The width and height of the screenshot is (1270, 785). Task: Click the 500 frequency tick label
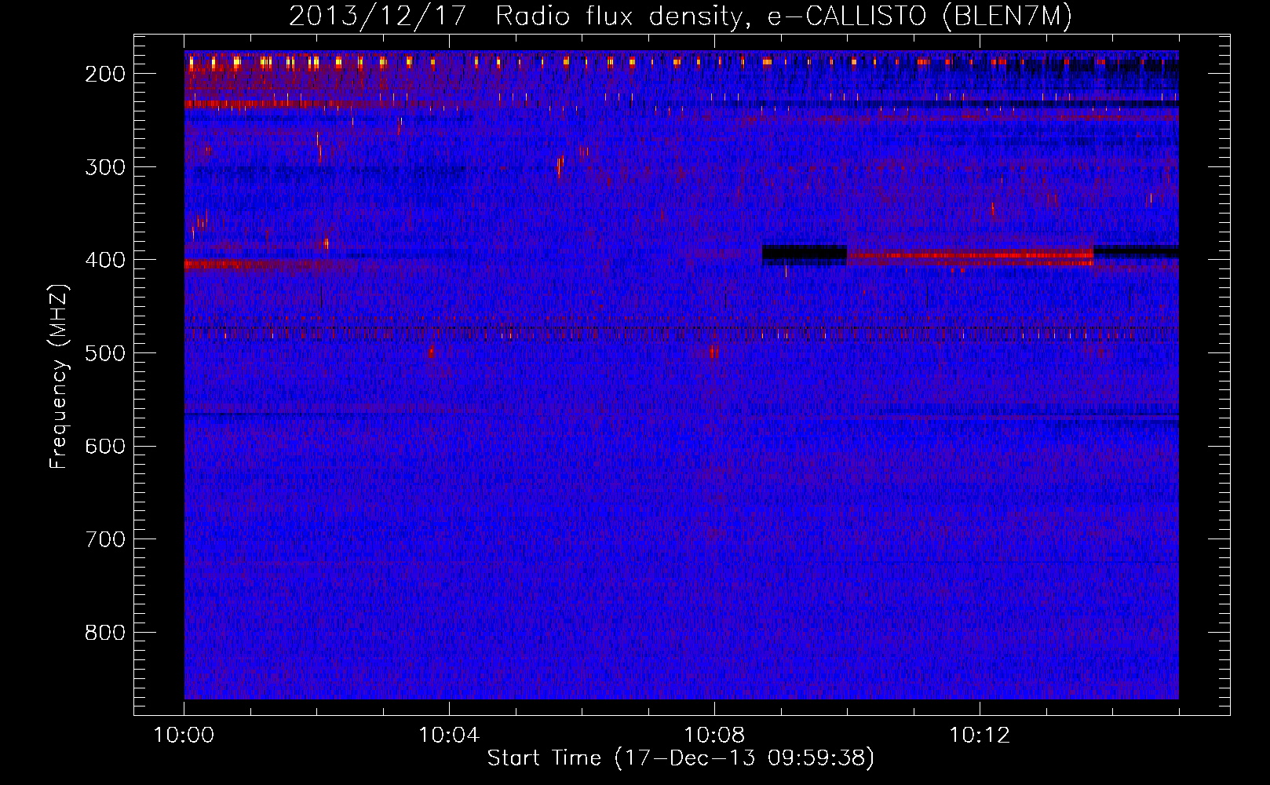(x=105, y=353)
